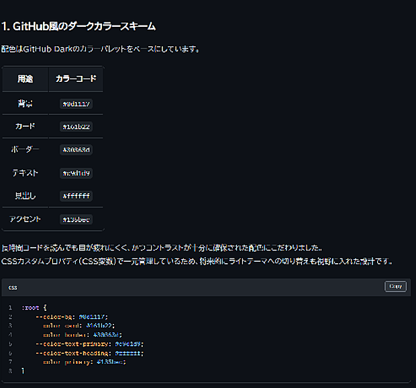The width and height of the screenshot is (416, 388).
Task: Click the heading '1. GitHub風のダークカラースキーム'
Action: 79,27
